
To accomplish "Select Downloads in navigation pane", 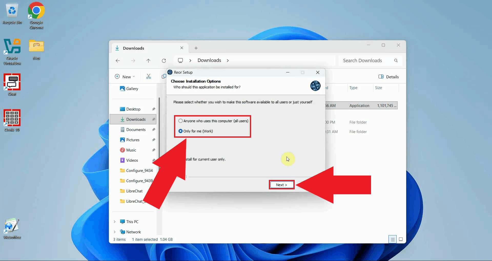I will tap(133, 119).
